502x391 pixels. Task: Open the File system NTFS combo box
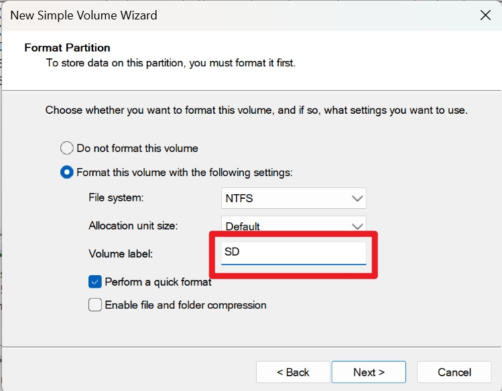tap(293, 198)
